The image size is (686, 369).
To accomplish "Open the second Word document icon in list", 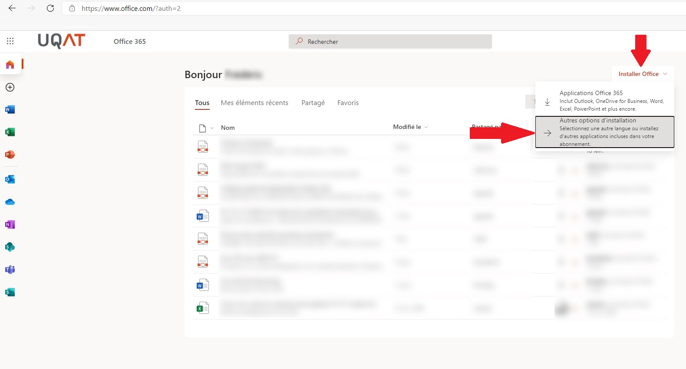I will click(203, 285).
